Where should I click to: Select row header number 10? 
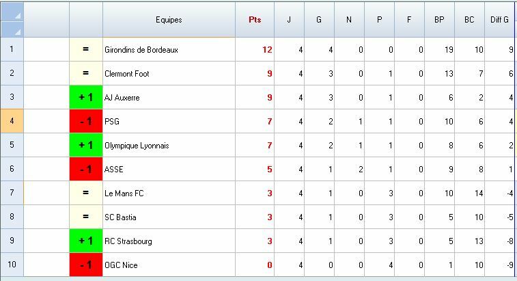(12, 265)
